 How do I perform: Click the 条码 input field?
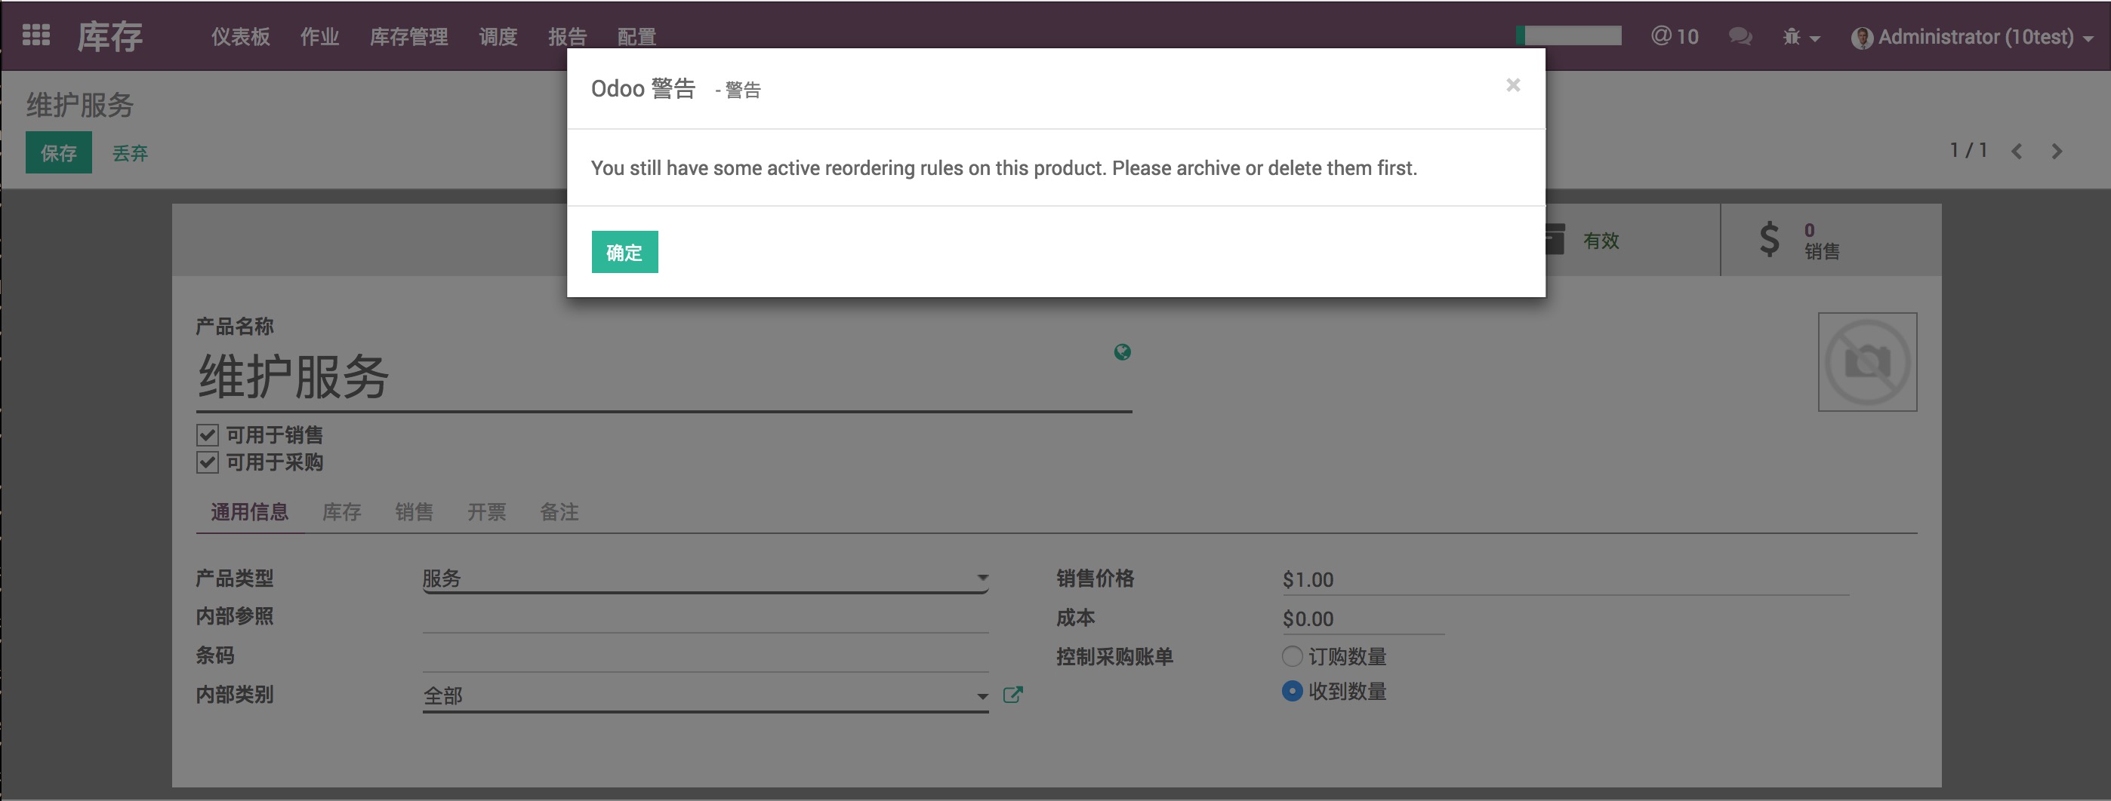click(704, 655)
